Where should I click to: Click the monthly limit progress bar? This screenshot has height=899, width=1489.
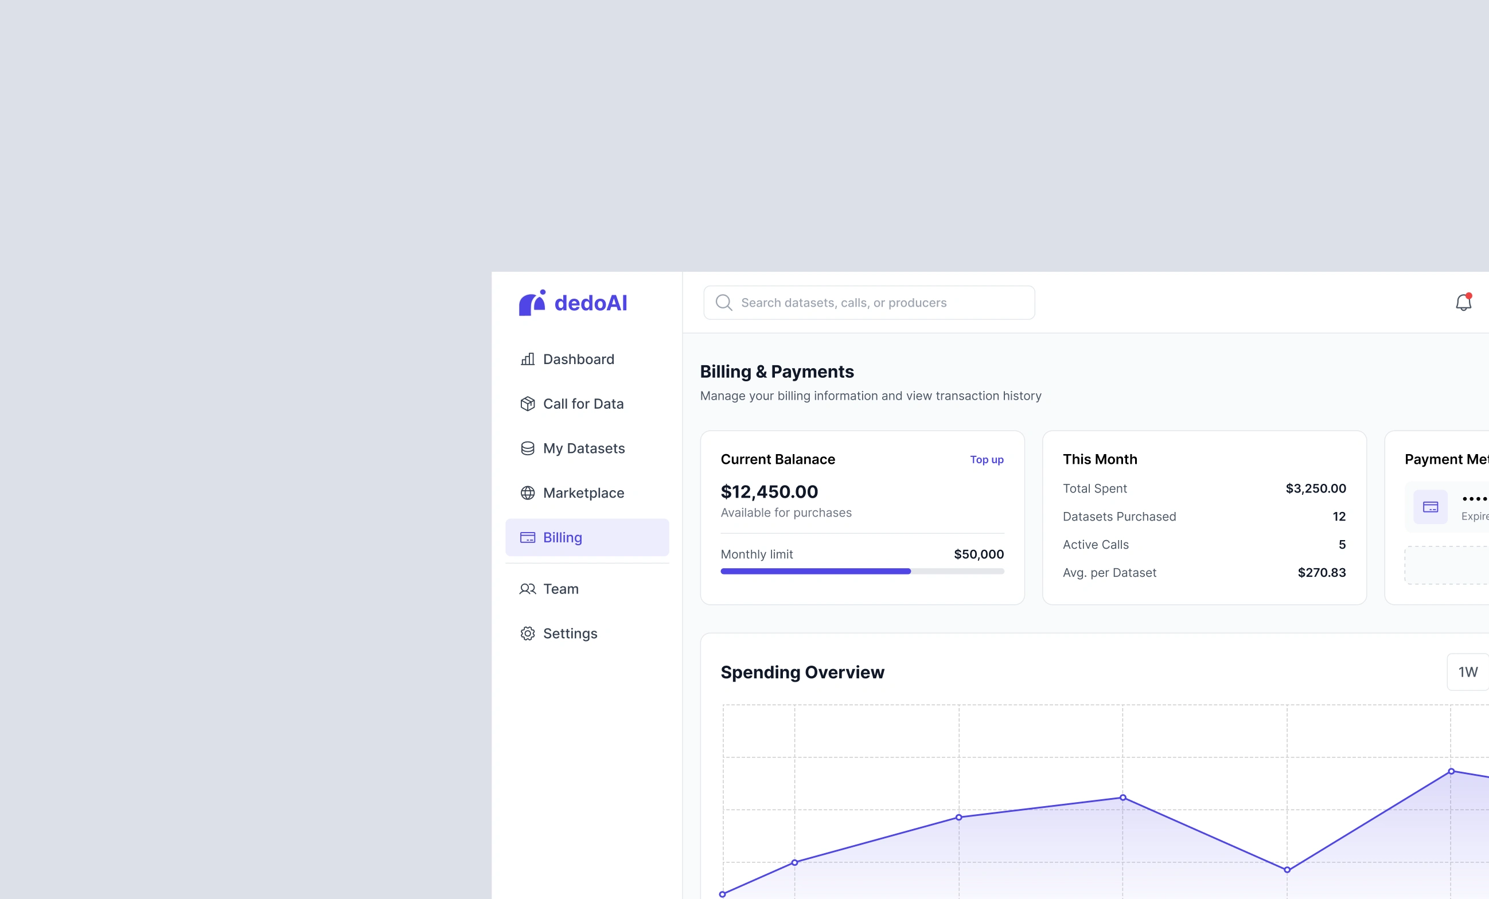(x=862, y=571)
